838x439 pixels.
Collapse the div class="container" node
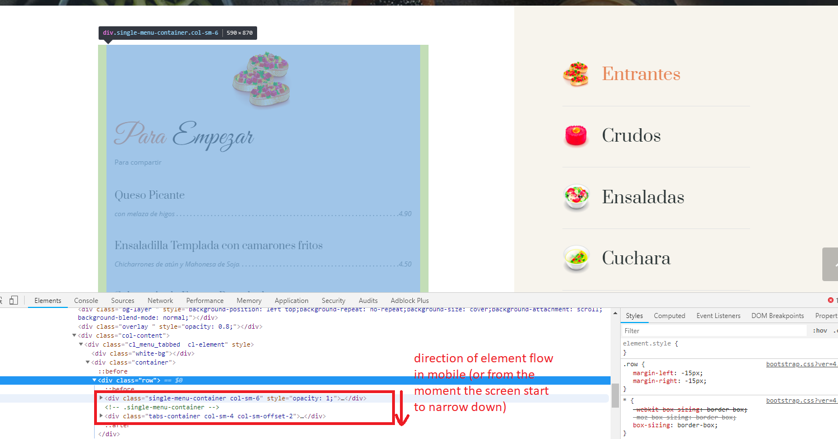[88, 362]
